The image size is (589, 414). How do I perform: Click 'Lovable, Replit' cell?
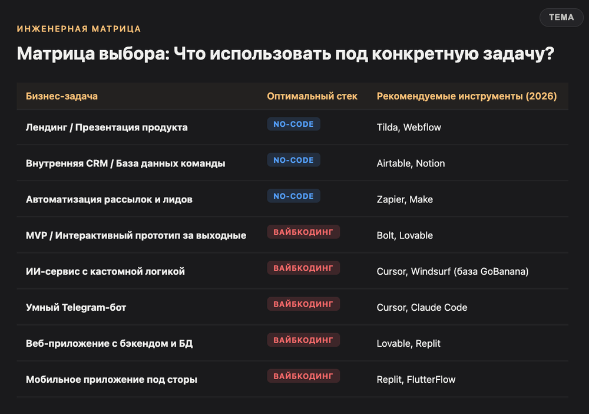[x=408, y=344]
